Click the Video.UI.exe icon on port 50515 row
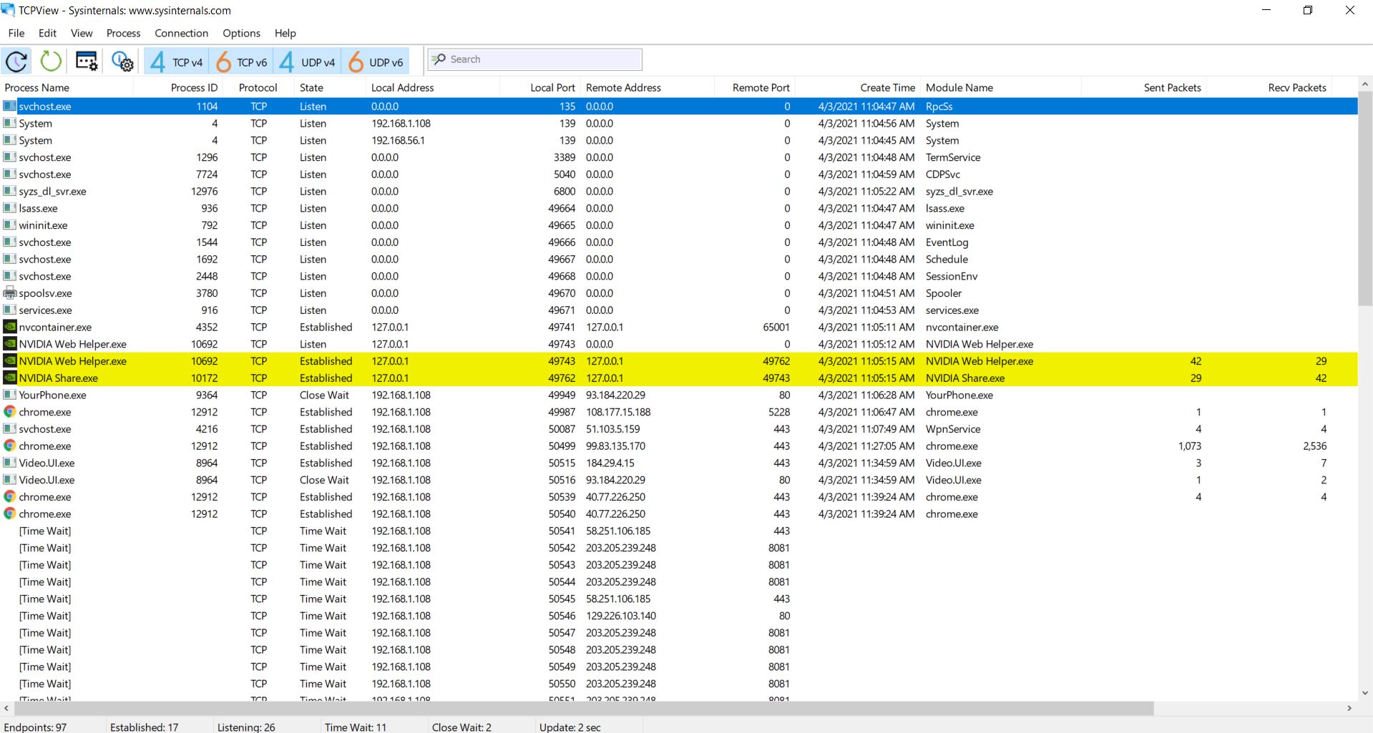This screenshot has width=1373, height=733. click(x=10, y=463)
